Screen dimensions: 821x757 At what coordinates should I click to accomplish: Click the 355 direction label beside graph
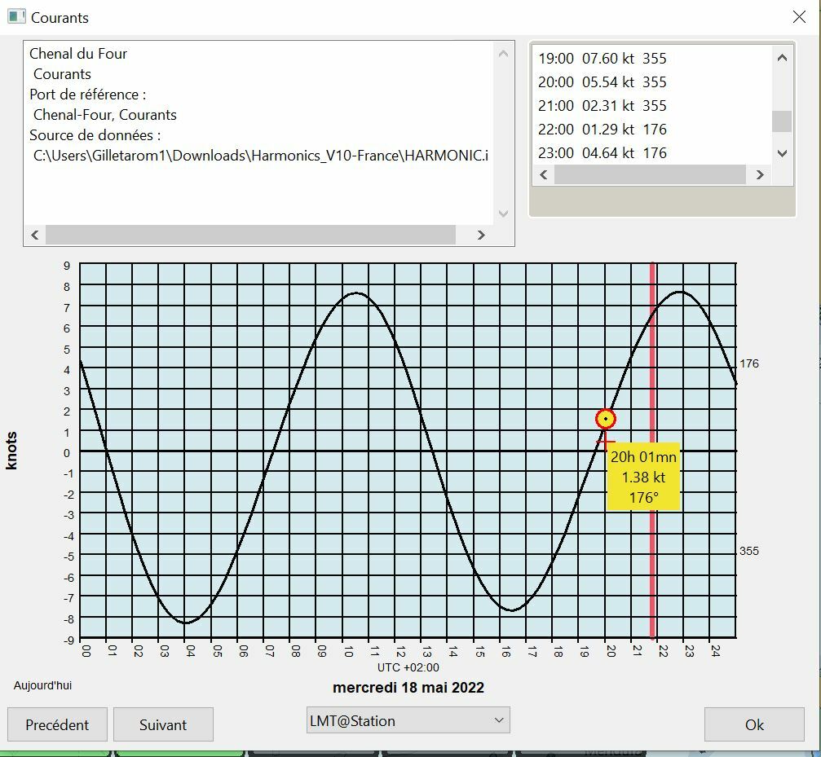click(748, 551)
